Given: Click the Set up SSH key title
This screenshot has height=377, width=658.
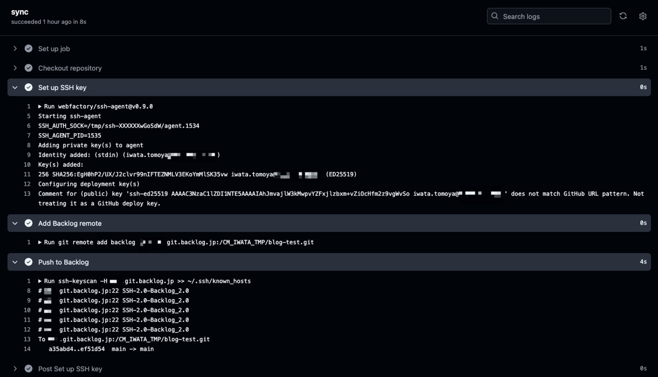Looking at the screenshot, I should coord(62,88).
